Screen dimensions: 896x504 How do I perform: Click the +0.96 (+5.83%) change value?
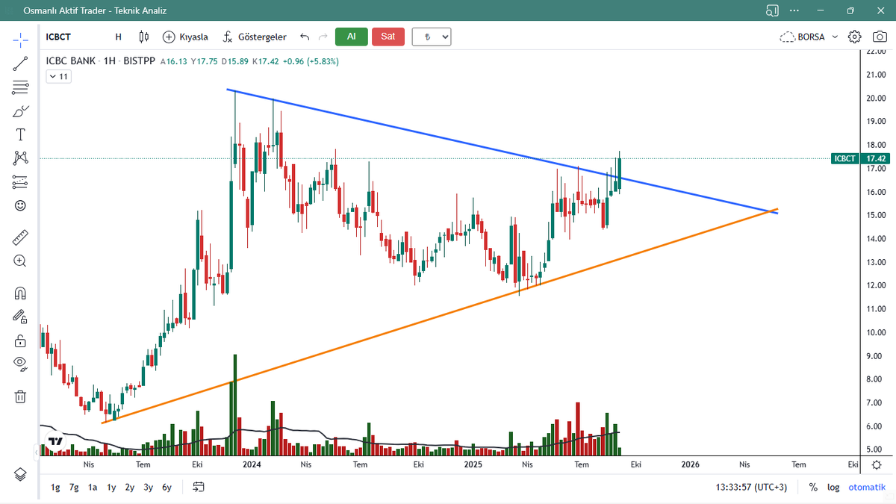tap(311, 61)
